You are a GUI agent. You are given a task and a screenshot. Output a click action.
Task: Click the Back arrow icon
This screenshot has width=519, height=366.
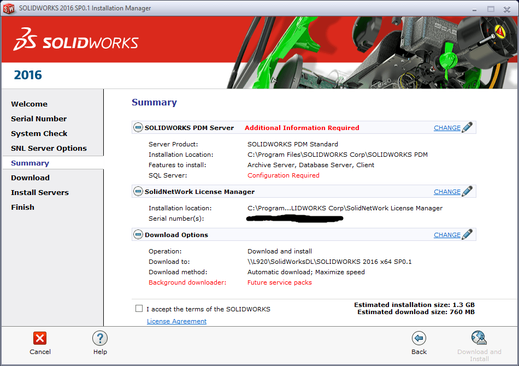tap(419, 338)
